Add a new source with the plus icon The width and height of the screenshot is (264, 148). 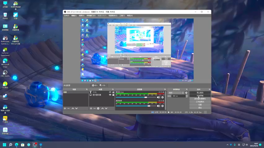[x=91, y=109]
